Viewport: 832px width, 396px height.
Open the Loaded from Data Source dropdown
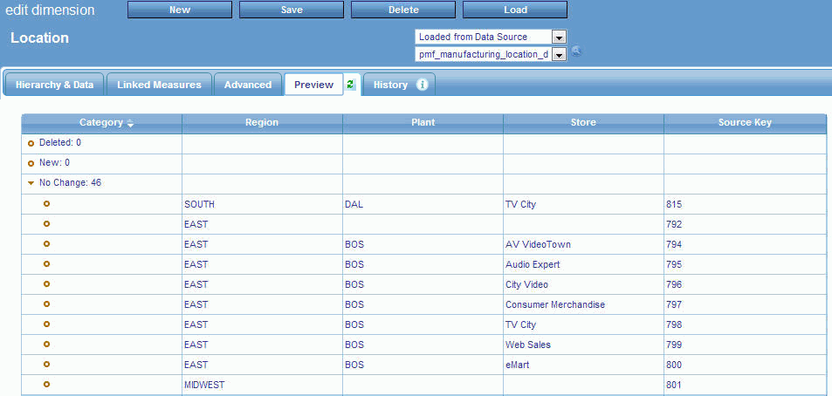point(560,38)
